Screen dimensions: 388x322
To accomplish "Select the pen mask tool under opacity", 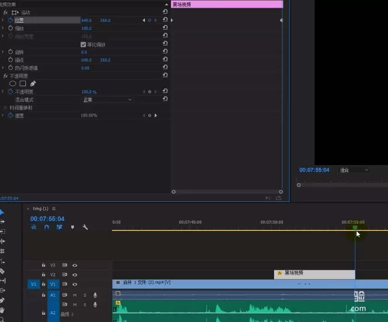I will [33, 84].
